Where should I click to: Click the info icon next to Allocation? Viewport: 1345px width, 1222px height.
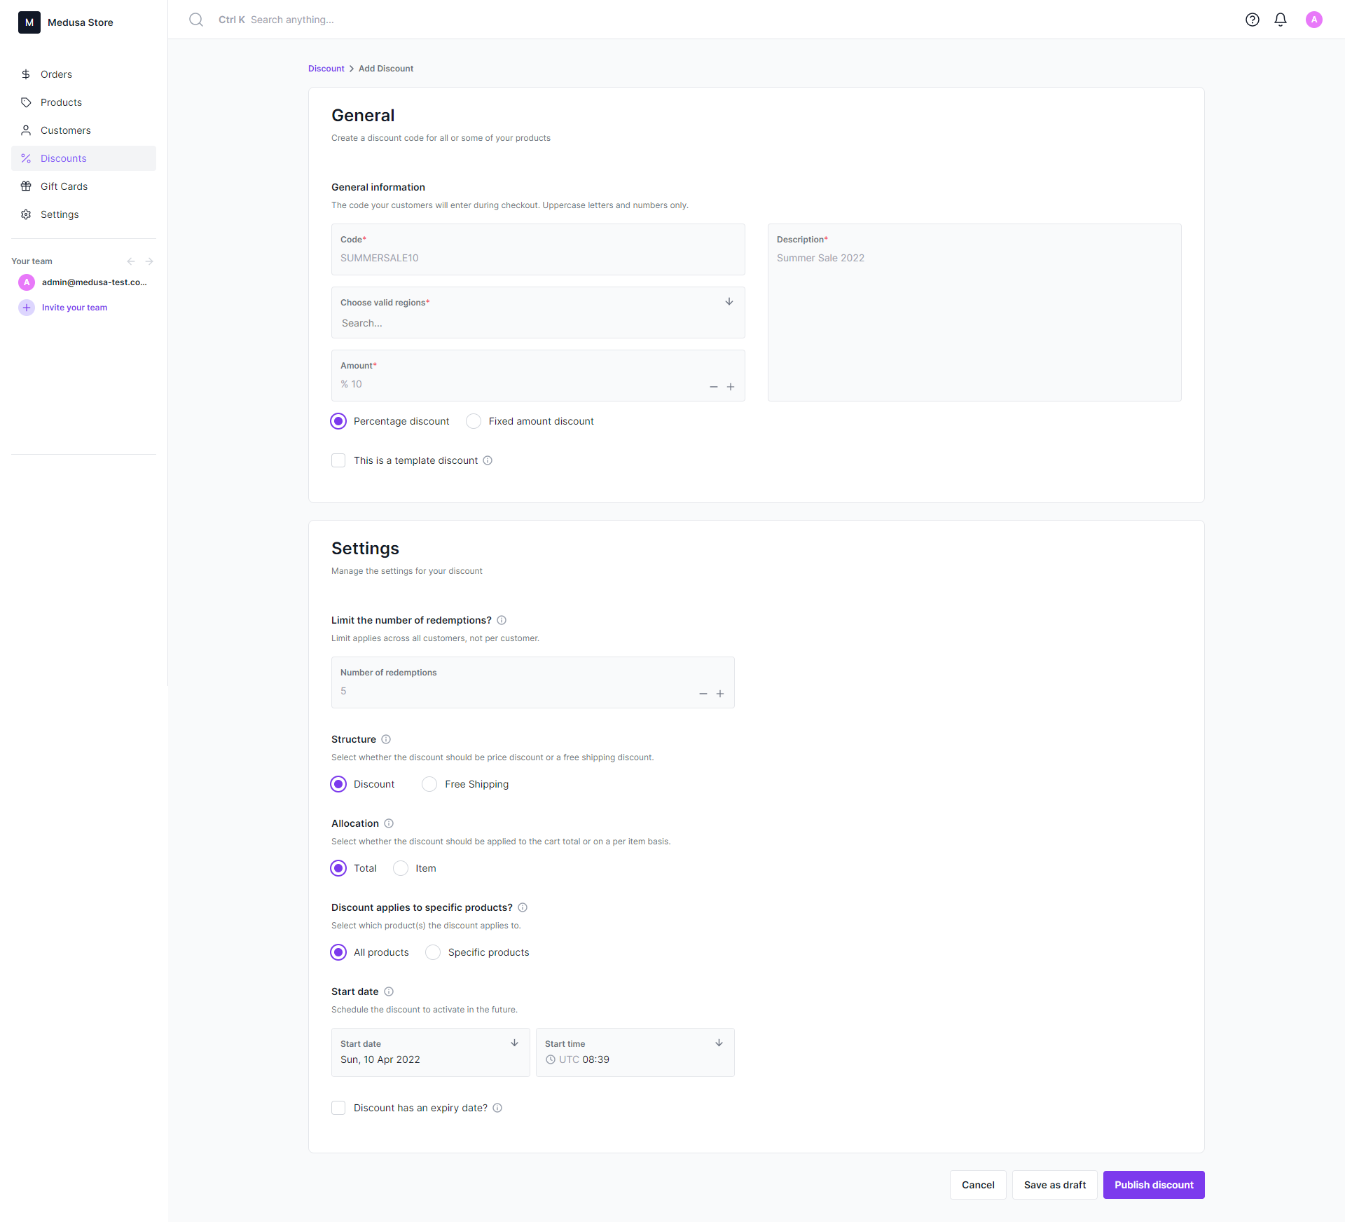tap(389, 823)
